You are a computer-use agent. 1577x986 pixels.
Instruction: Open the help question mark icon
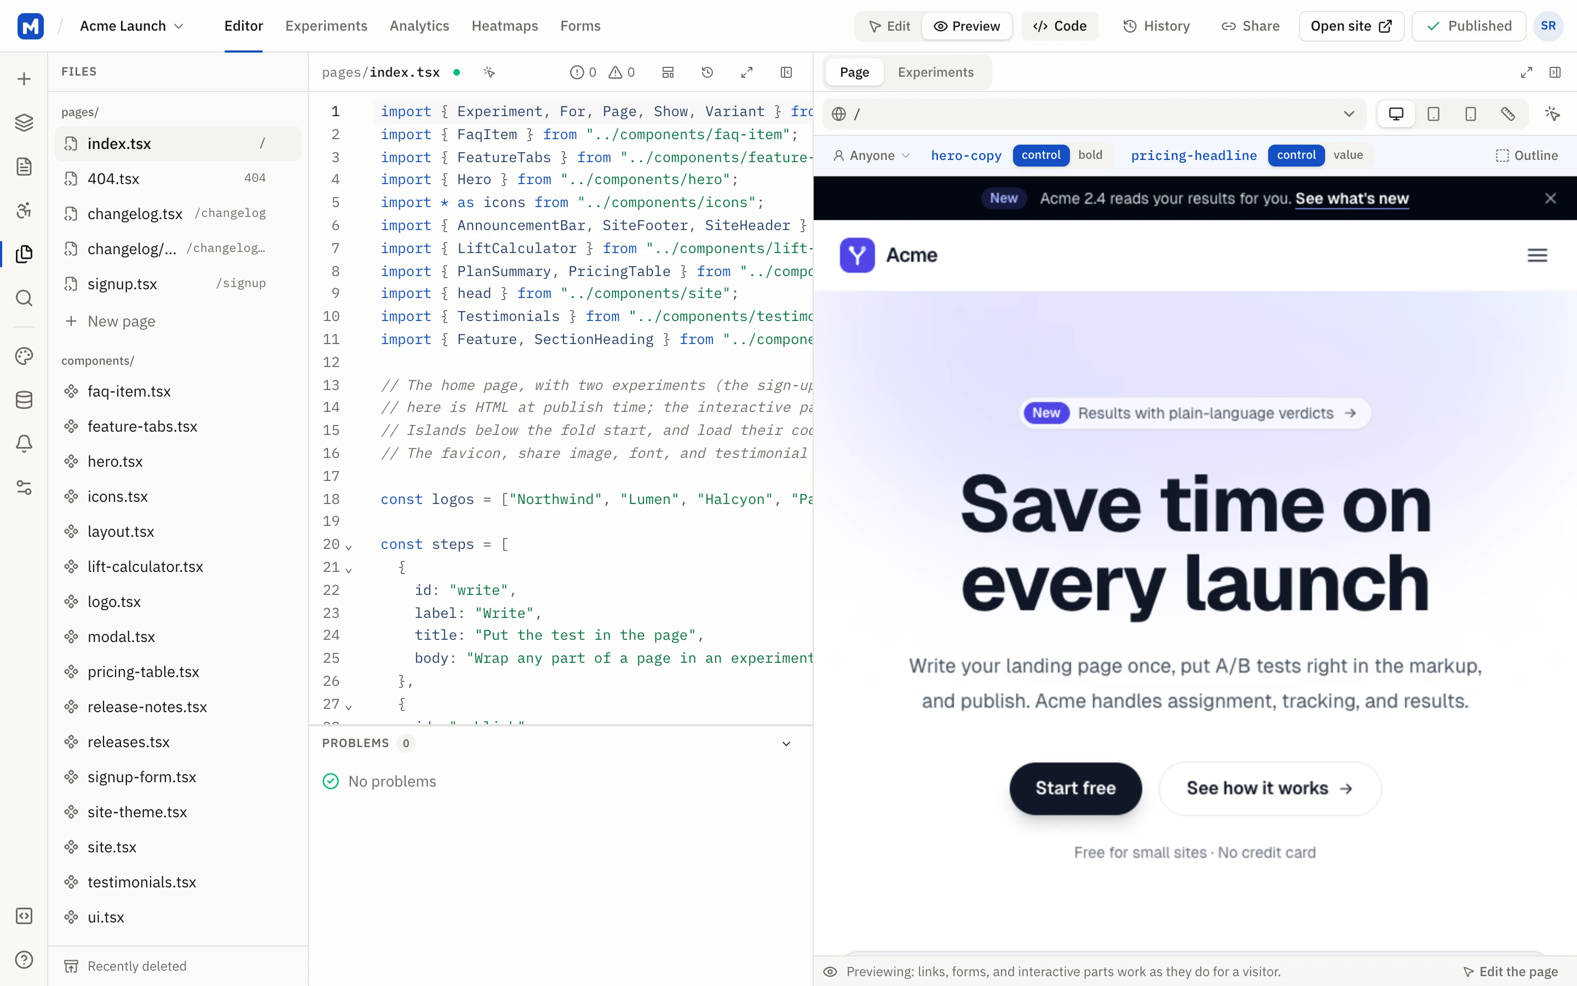pos(24,959)
